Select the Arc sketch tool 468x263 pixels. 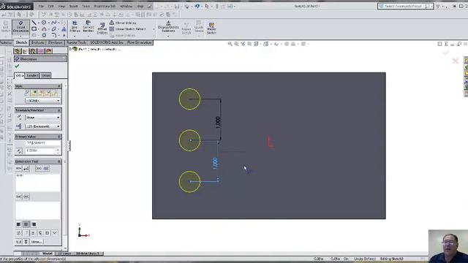click(44, 29)
